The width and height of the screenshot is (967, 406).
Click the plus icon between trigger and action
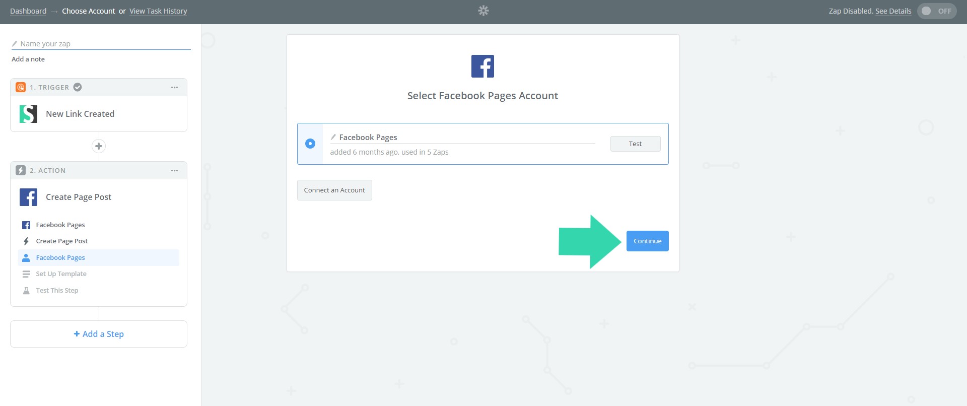point(99,146)
